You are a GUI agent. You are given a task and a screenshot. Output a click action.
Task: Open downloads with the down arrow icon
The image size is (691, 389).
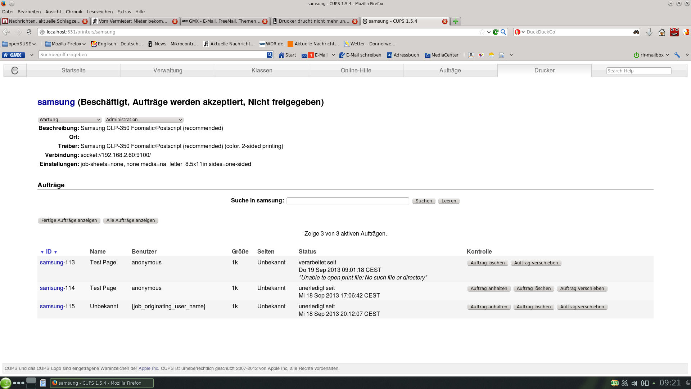649,32
